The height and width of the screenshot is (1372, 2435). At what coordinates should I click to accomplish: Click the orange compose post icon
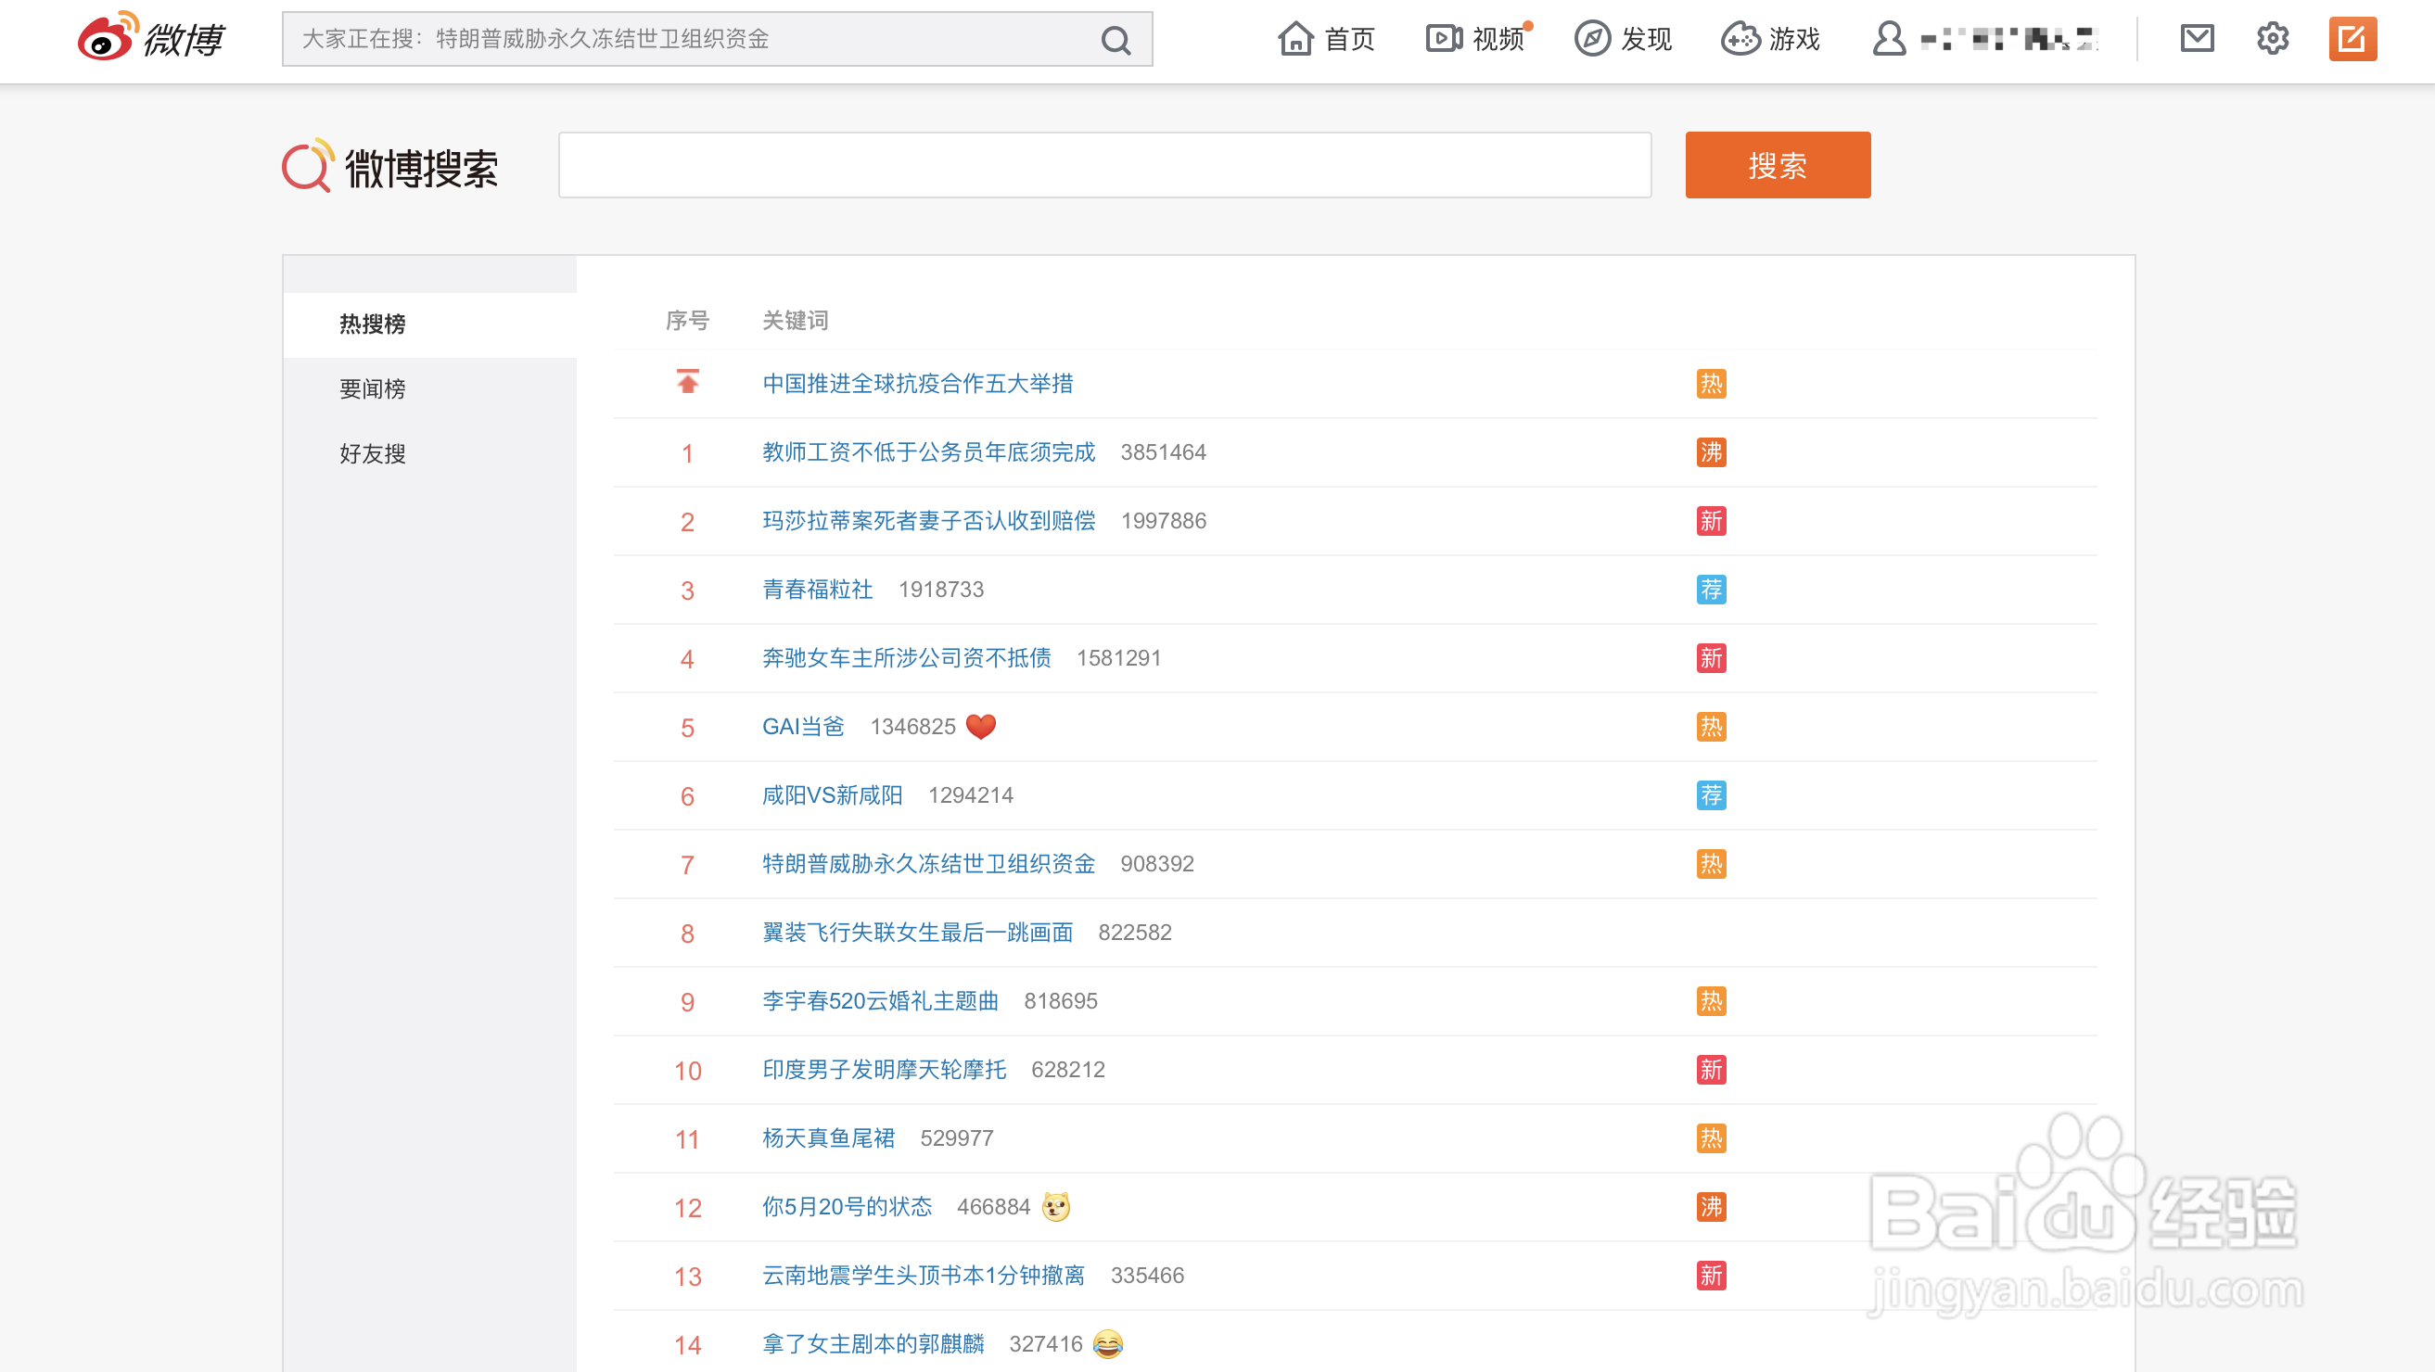pyautogui.click(x=2352, y=39)
